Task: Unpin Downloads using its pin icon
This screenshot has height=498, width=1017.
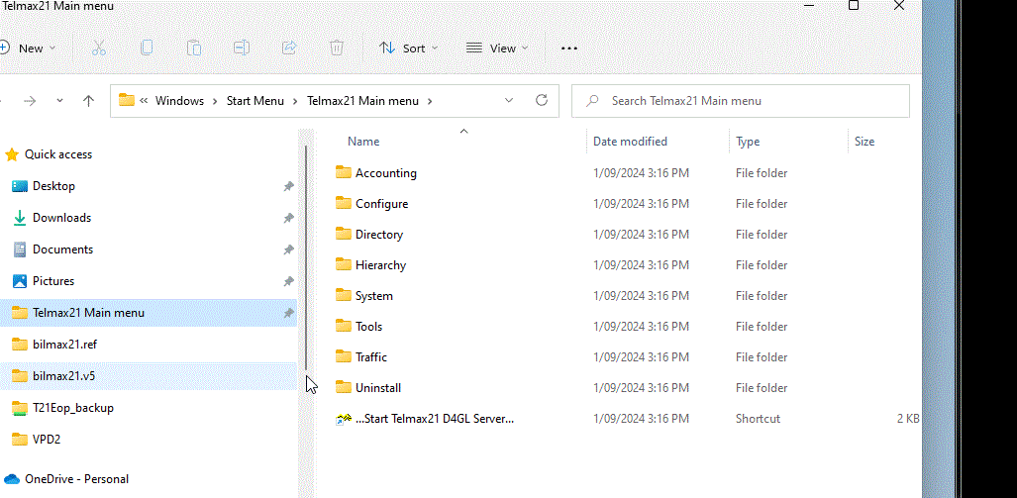Action: point(288,218)
